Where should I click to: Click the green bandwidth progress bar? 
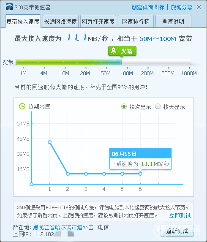[103, 62]
